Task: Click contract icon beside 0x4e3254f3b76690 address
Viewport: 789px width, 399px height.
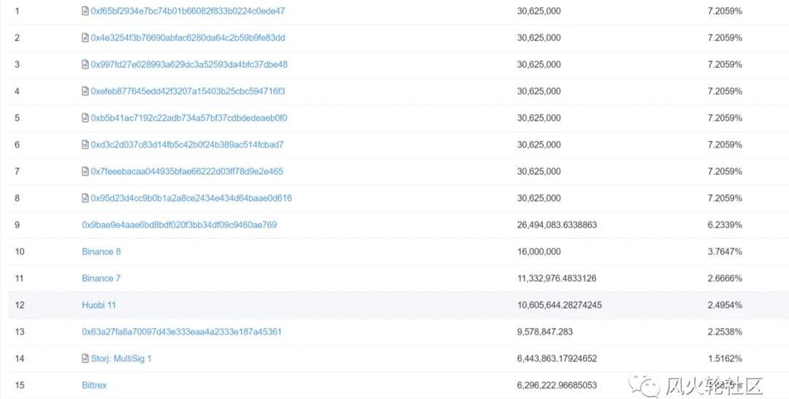Action: tap(85, 38)
